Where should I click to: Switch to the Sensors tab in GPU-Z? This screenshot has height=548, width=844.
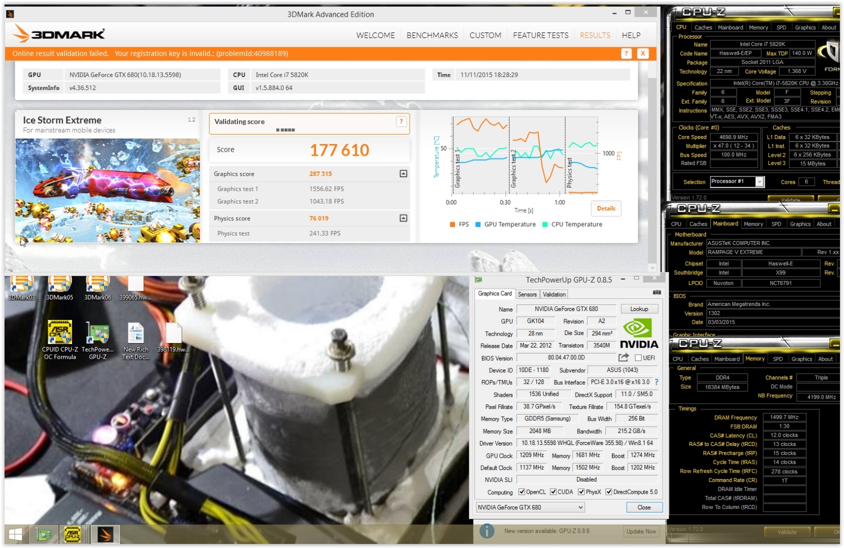click(527, 294)
